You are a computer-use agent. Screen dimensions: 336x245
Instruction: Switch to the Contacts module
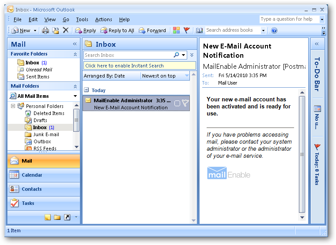[x=44, y=189]
